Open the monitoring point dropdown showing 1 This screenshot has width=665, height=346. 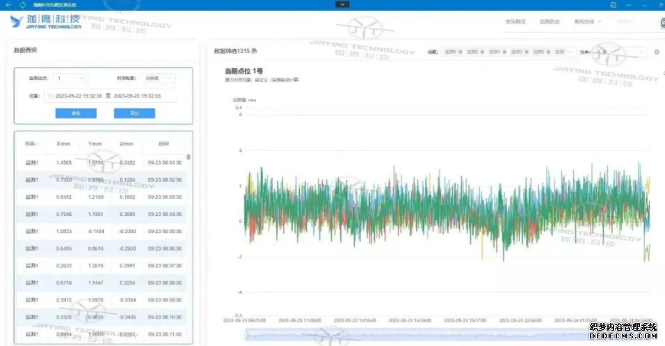coord(72,78)
